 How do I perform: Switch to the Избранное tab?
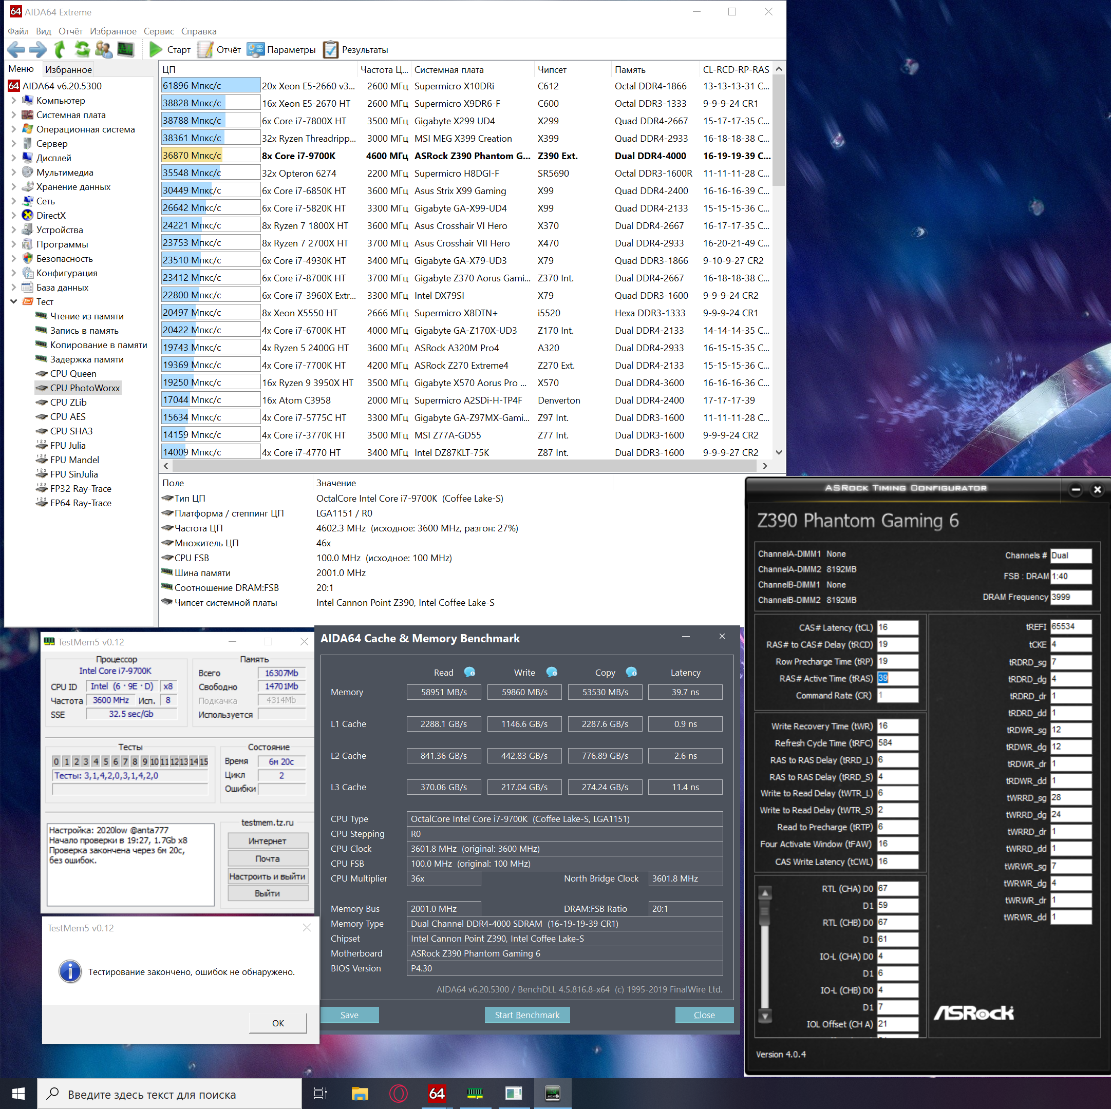[x=68, y=69]
